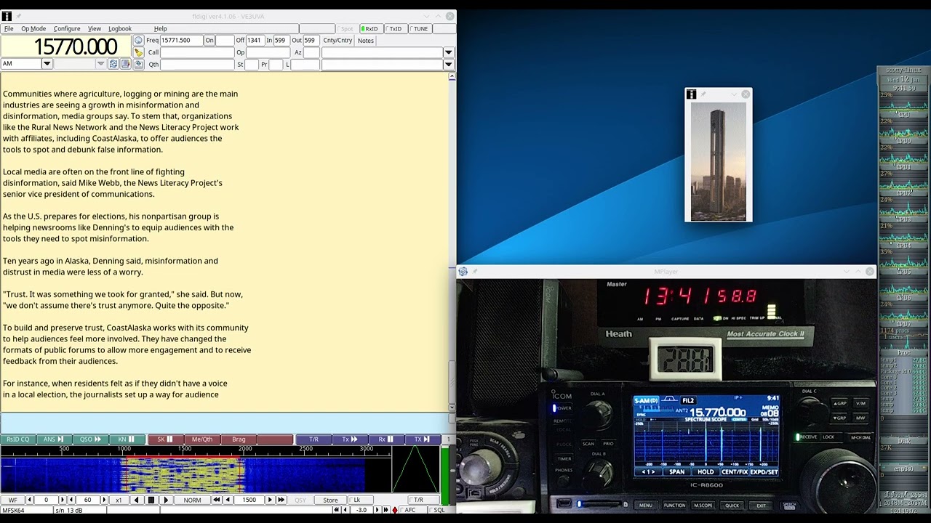Image resolution: width=931 pixels, height=523 pixels.
Task: Click the waterfall play right-arrow icon
Action: pos(166,500)
